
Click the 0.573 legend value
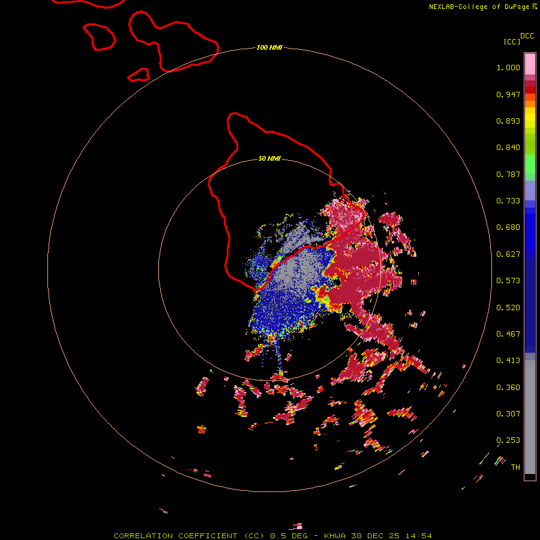coord(508,281)
